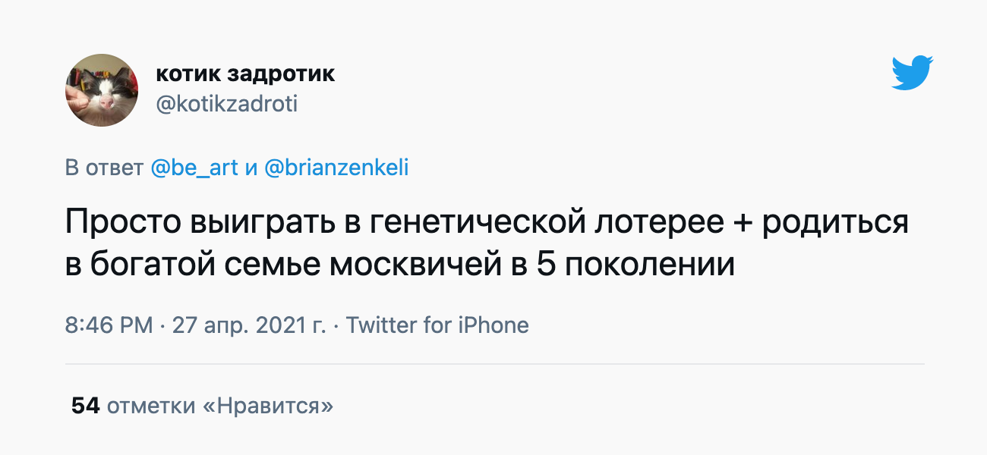
Task: Open the cat profile avatar
Action: pos(102,90)
